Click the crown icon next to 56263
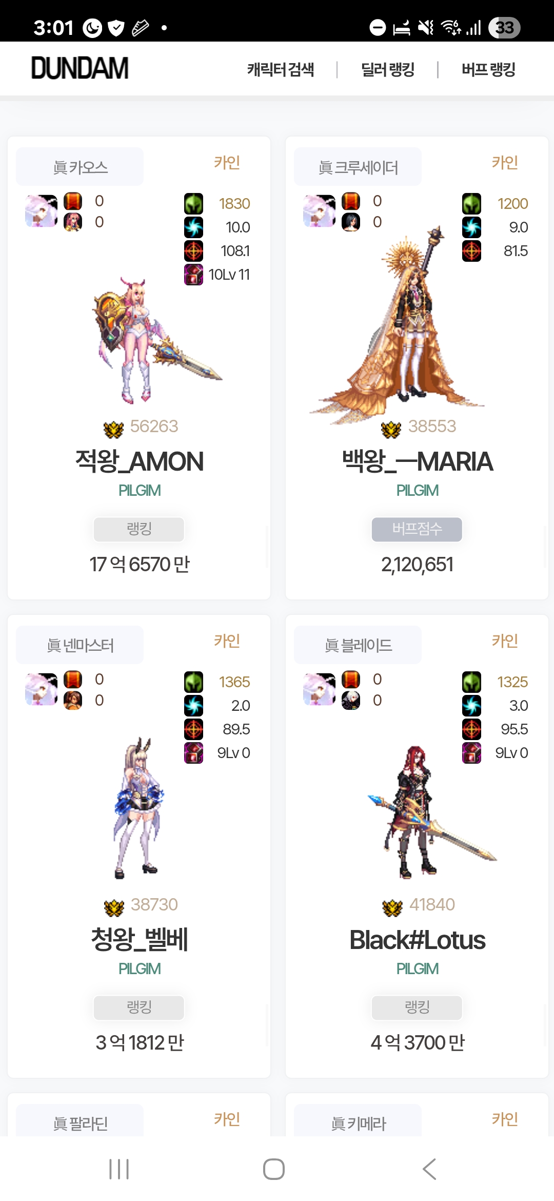The image size is (554, 1201). (113, 429)
